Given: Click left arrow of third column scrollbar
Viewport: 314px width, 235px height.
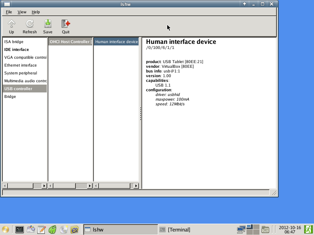Looking at the screenshot, I should [96, 186].
